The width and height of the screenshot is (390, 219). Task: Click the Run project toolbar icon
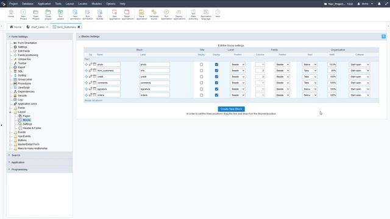pyautogui.click(x=60, y=15)
